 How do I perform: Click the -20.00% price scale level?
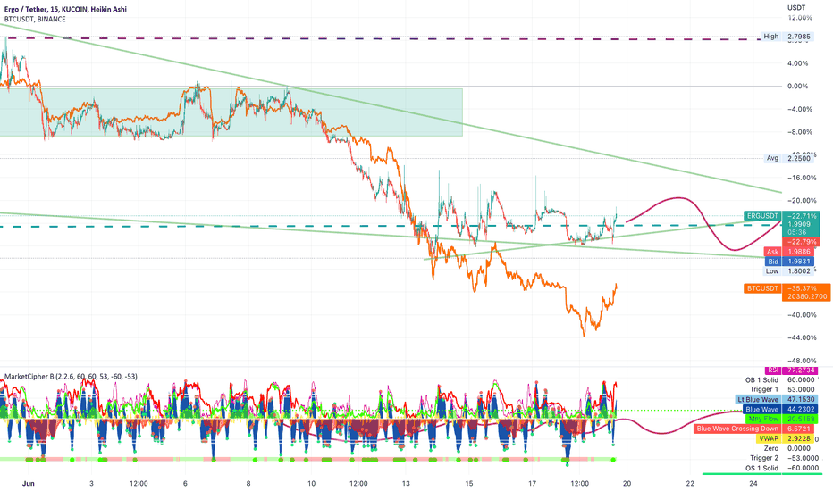(800, 201)
